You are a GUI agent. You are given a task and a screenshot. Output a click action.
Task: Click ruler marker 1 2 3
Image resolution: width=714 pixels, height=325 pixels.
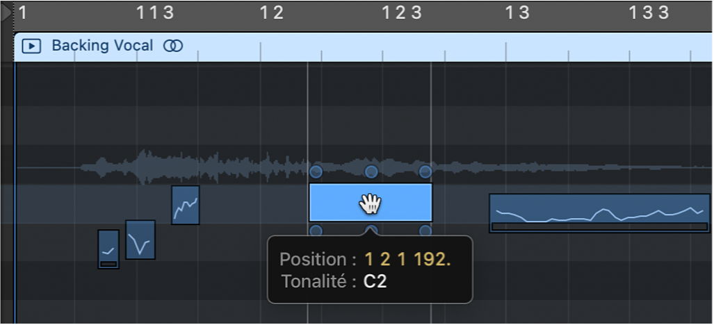pos(402,12)
